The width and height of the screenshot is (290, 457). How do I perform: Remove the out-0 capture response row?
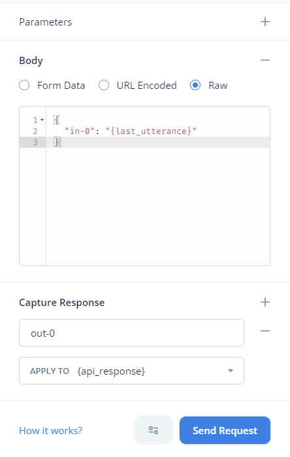[265, 331]
